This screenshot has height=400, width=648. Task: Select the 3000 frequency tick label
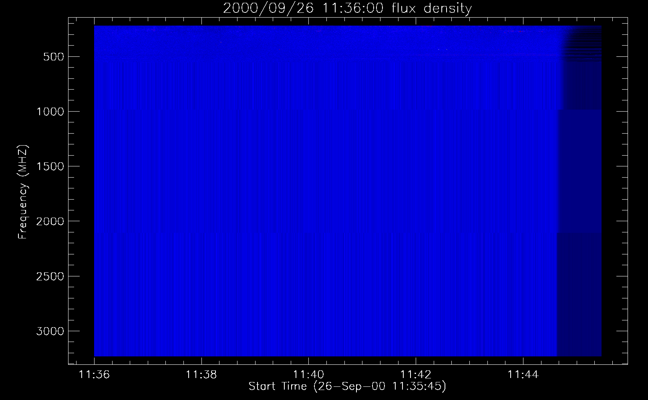pyautogui.click(x=50, y=331)
